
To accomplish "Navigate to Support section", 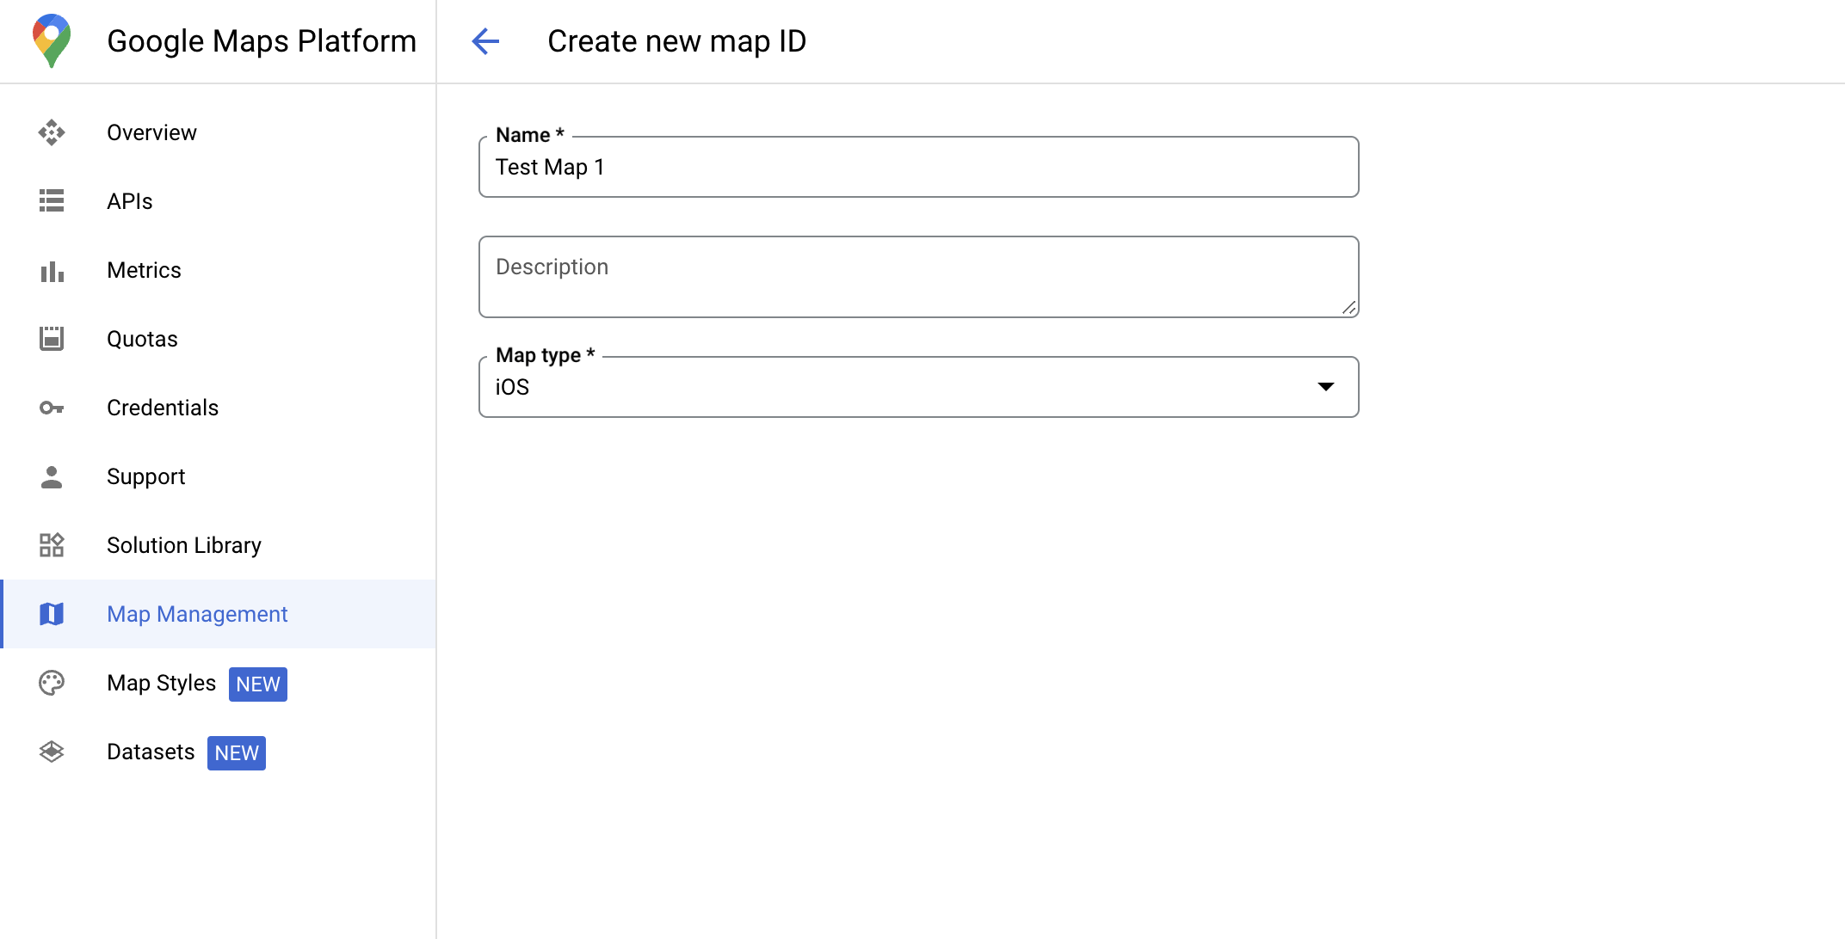I will click(x=145, y=476).
